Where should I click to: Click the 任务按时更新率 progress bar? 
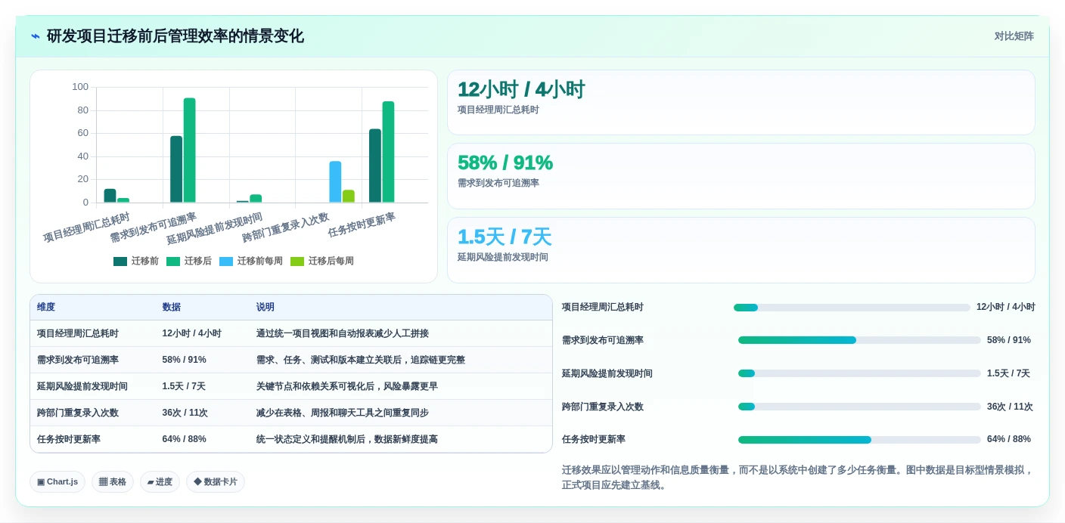(x=859, y=440)
